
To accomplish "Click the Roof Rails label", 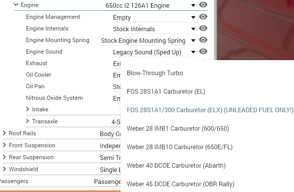I will point(22,133).
